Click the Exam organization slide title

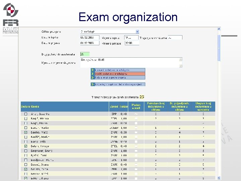click(128, 17)
